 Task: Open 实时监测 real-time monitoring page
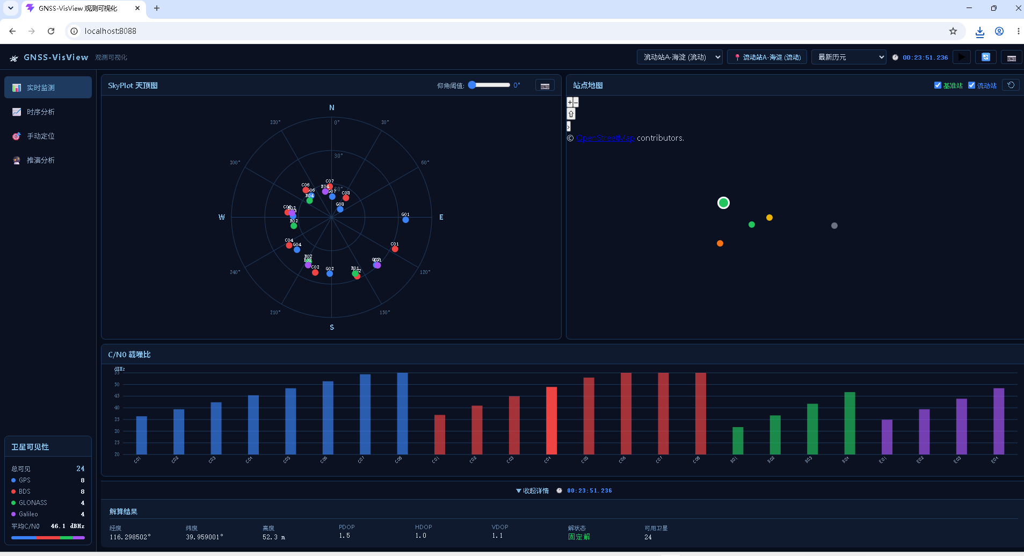pyautogui.click(x=48, y=88)
